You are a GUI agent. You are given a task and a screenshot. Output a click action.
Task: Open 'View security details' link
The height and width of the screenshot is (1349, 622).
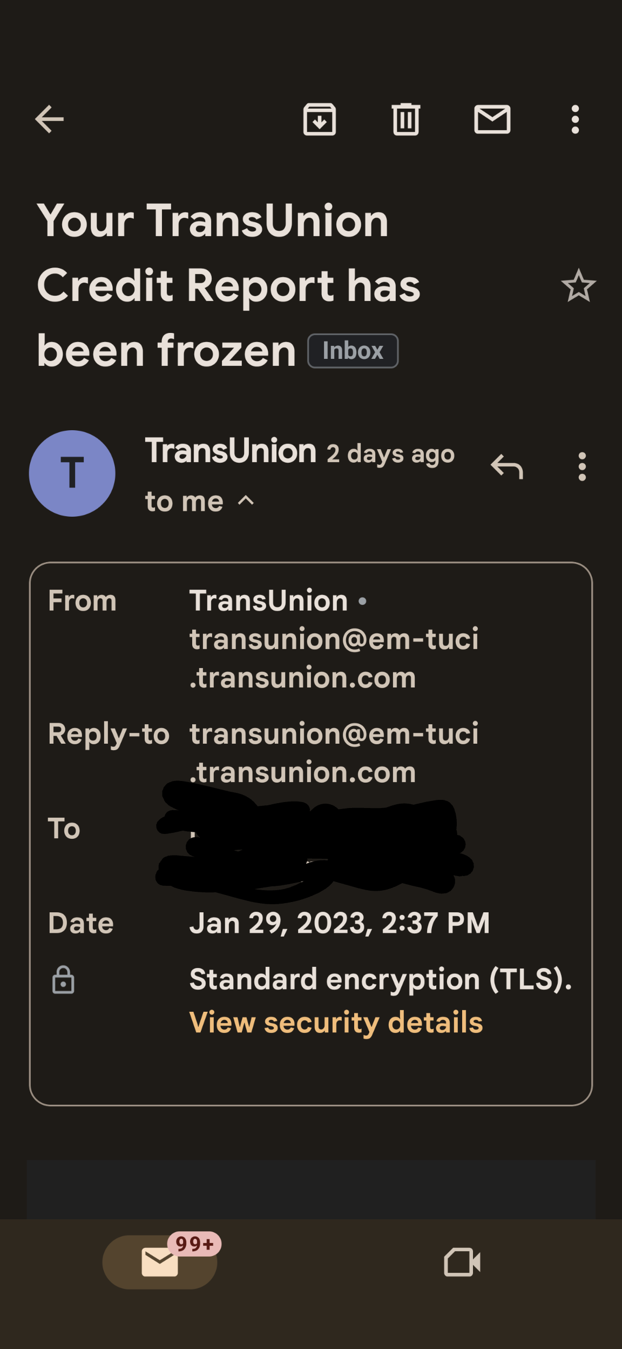pos(336,1023)
